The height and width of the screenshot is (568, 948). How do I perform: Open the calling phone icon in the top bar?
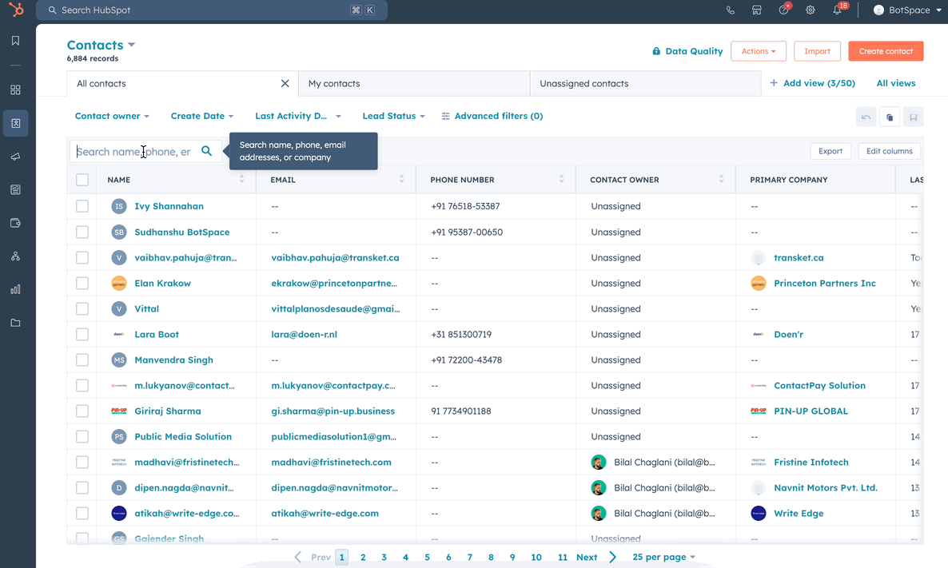731,10
